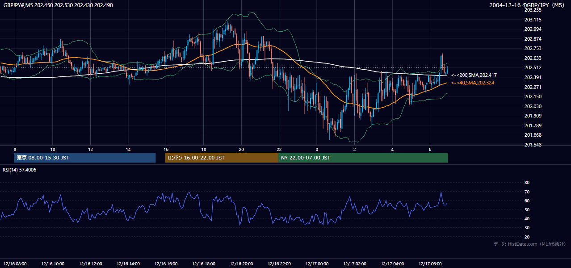Select the 東京 08:00-15:30 JST session bar
This screenshot has width=571, height=268.
[x=85, y=158]
